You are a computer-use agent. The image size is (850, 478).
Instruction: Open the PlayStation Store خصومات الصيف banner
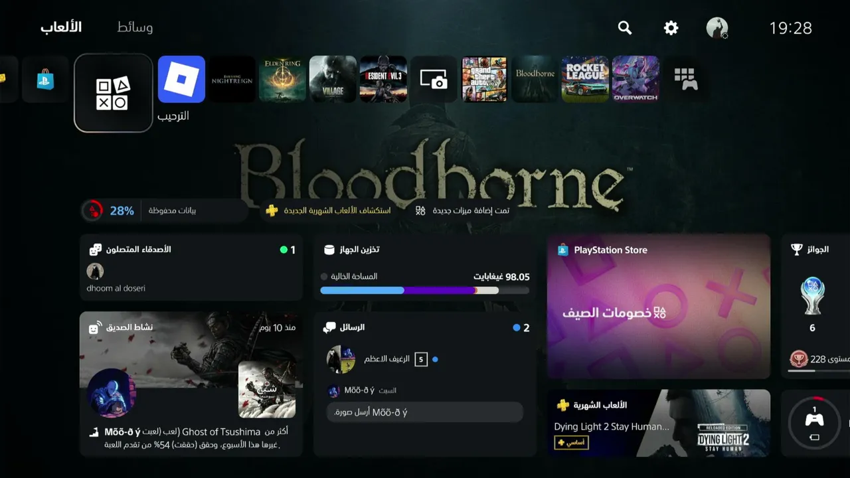tap(659, 306)
